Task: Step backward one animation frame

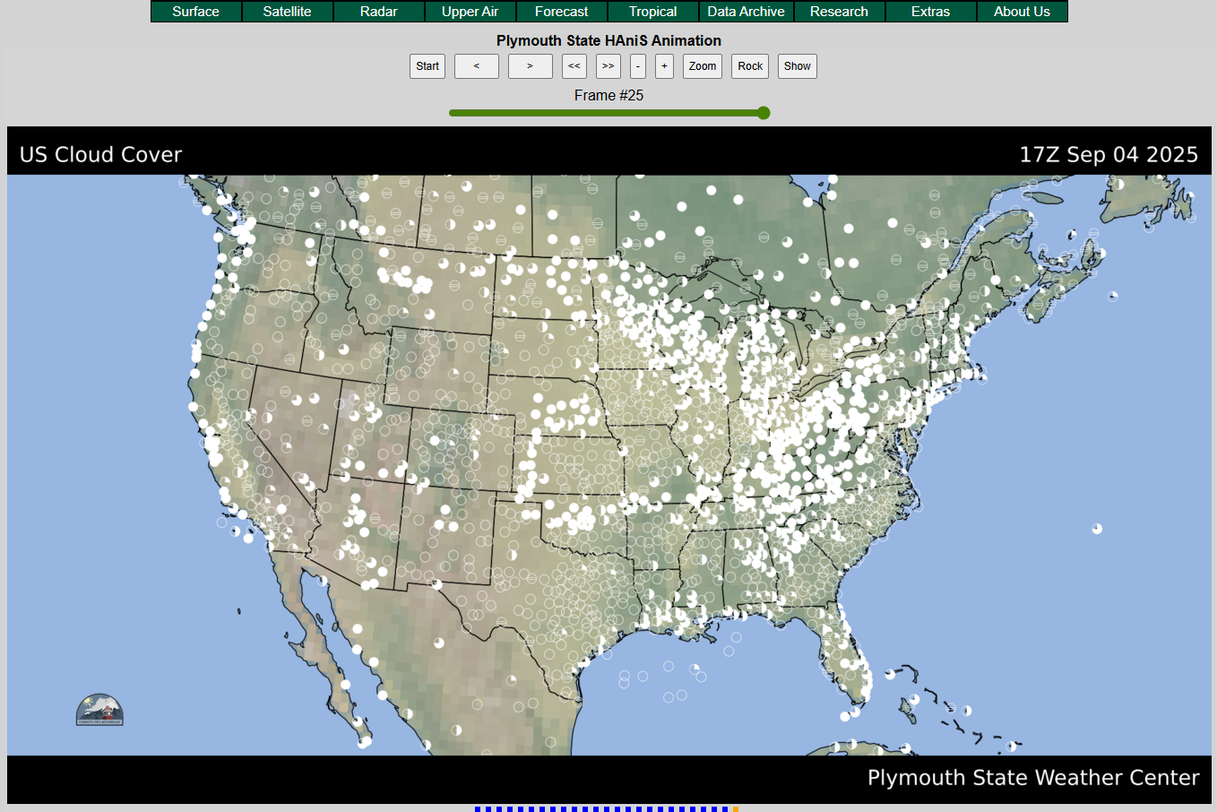Action: (x=476, y=65)
